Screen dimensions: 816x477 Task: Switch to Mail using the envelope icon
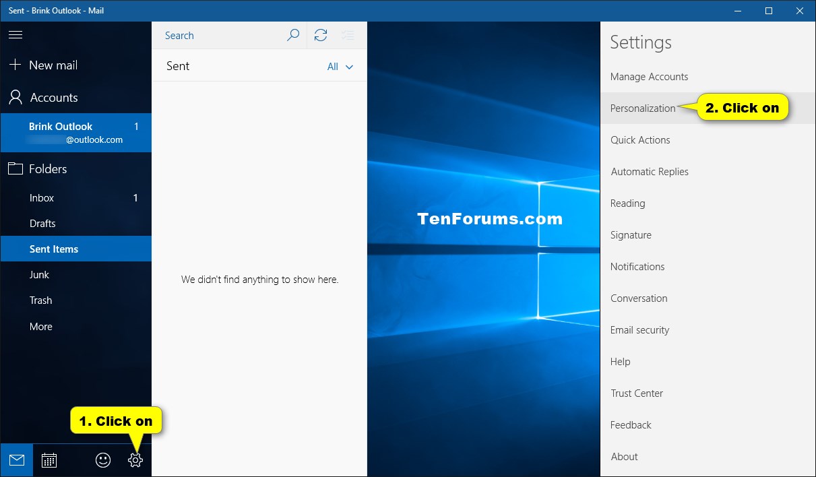(16, 460)
